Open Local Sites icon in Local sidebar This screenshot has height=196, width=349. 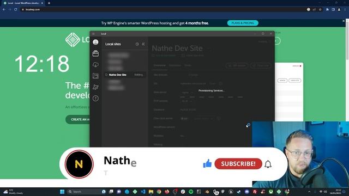tap(95, 53)
